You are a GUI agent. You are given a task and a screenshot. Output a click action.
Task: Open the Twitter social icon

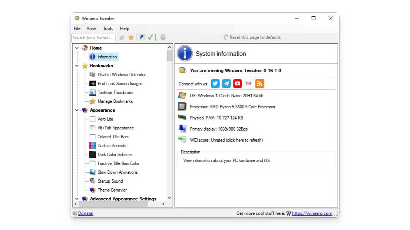pos(215,84)
